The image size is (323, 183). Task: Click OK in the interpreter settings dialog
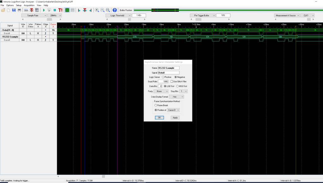pyautogui.click(x=159, y=117)
